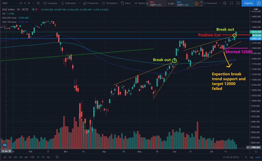Open the candlestick chart style selector
262x161 pixels.
38,3
